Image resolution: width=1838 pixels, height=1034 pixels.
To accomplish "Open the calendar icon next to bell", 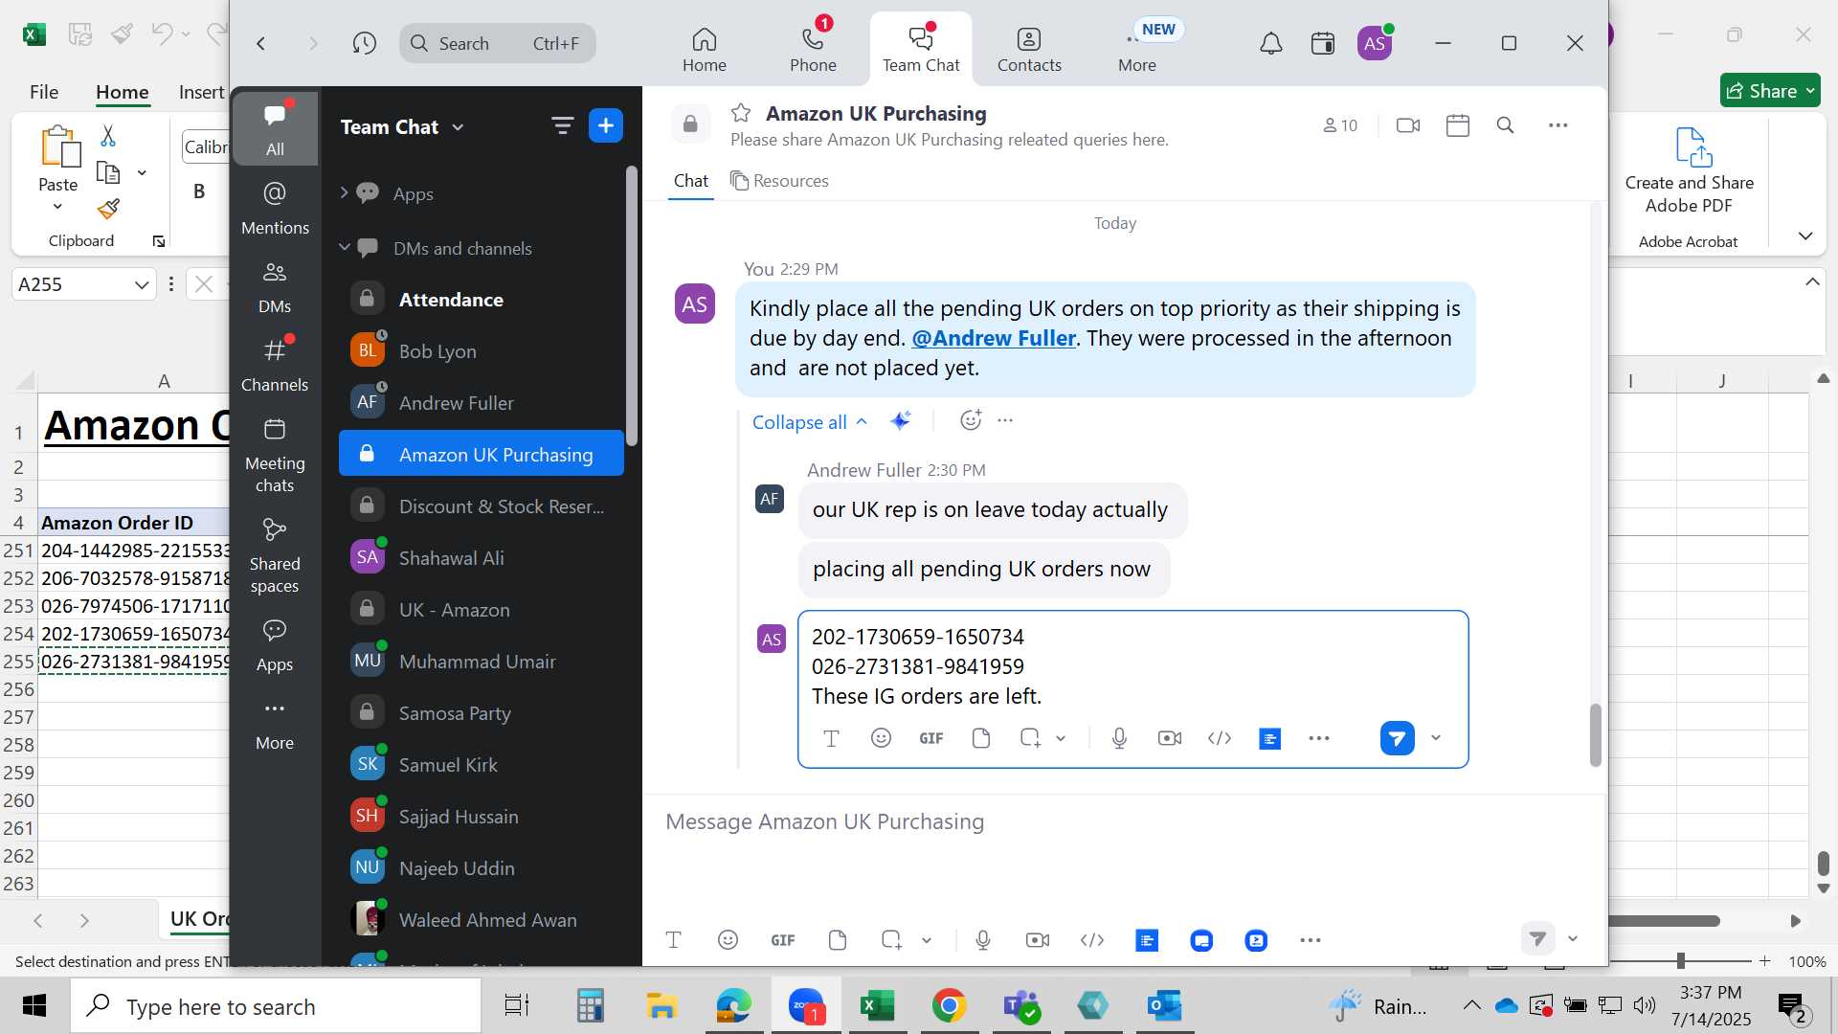I will click(x=1322, y=43).
